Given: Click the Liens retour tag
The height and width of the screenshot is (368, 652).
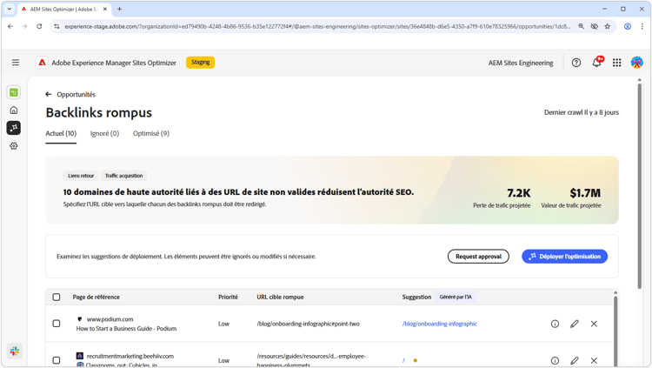Looking at the screenshot, I should [x=81, y=176].
